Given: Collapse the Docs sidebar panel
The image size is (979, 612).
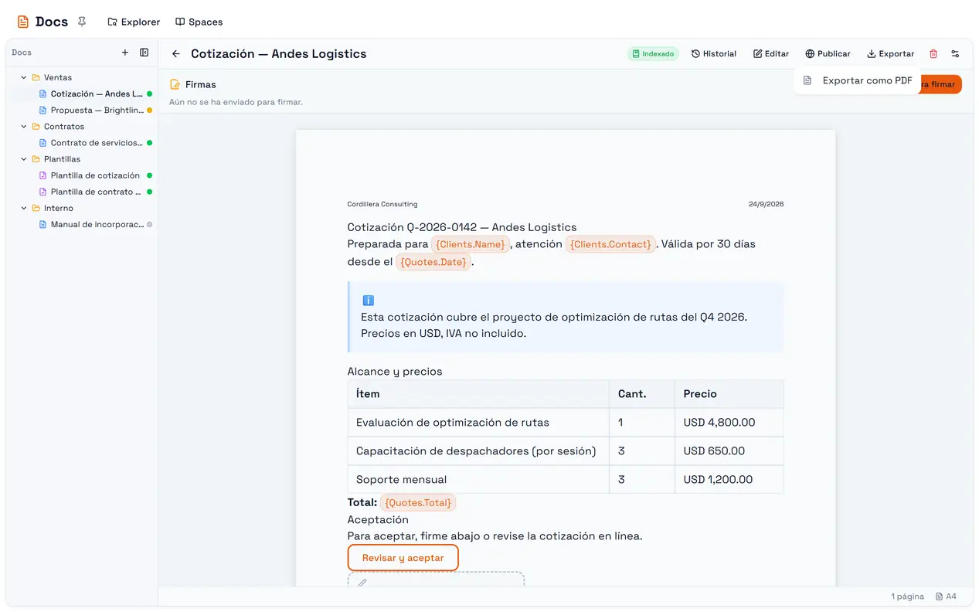Looking at the screenshot, I should (144, 53).
